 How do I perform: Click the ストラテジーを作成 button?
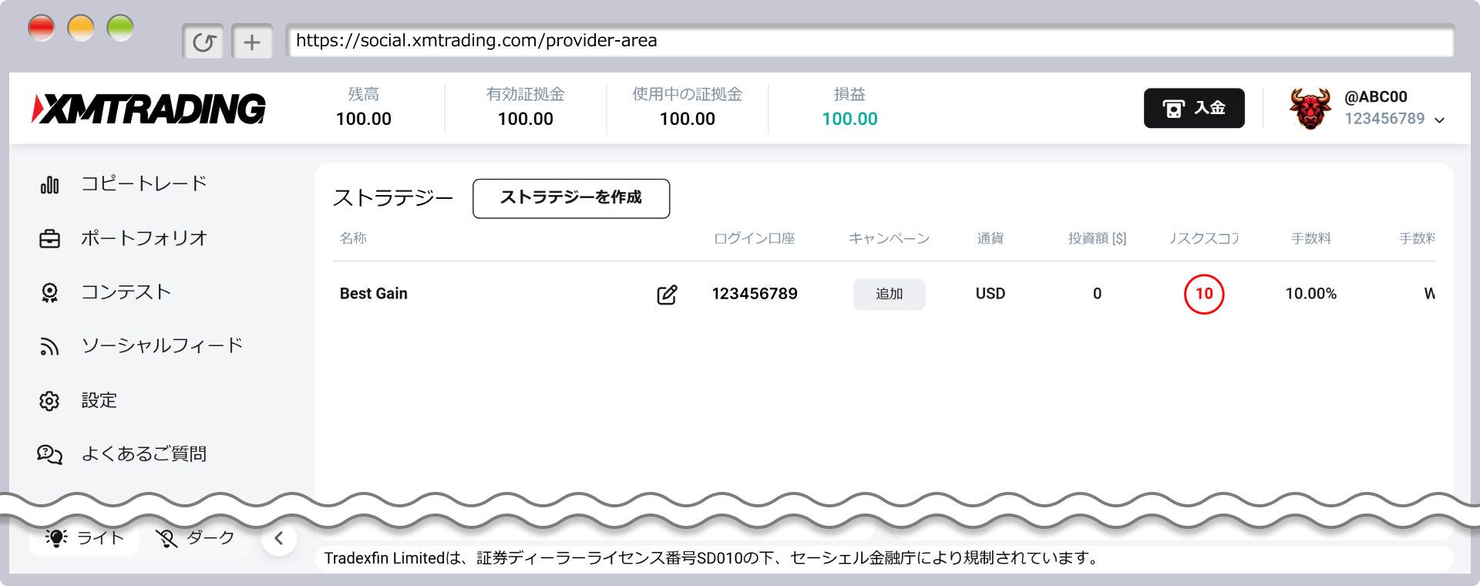tap(570, 198)
